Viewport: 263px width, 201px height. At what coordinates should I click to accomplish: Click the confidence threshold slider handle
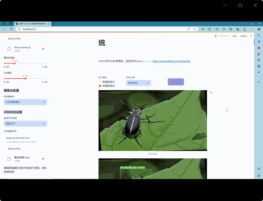pos(15,63)
